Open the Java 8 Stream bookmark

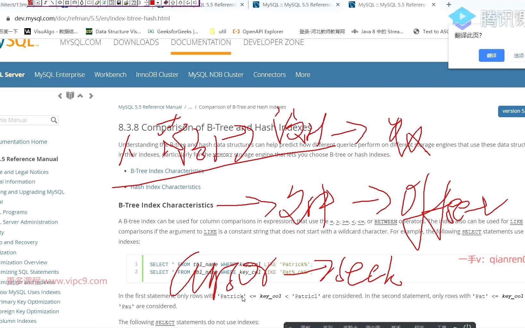click(377, 31)
